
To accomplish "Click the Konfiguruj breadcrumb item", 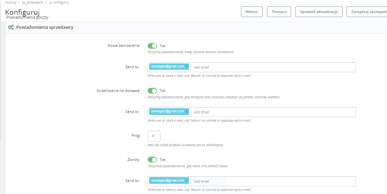I will click(x=61, y=3).
